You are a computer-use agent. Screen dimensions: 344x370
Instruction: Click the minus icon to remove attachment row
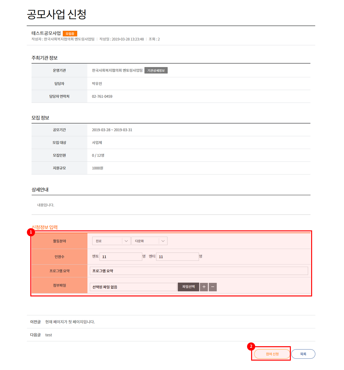coord(213,287)
